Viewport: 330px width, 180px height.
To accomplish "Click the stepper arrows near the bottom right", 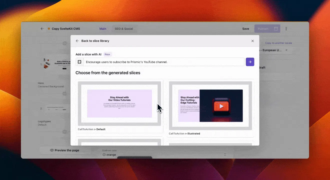I will pyautogui.click(x=225, y=154).
